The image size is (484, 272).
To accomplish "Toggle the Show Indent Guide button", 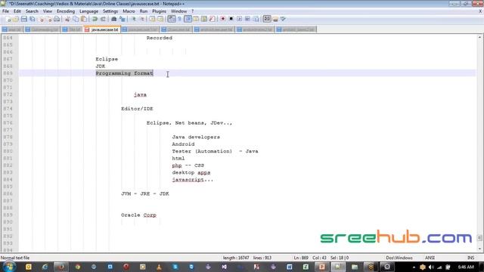I will click(x=188, y=19).
